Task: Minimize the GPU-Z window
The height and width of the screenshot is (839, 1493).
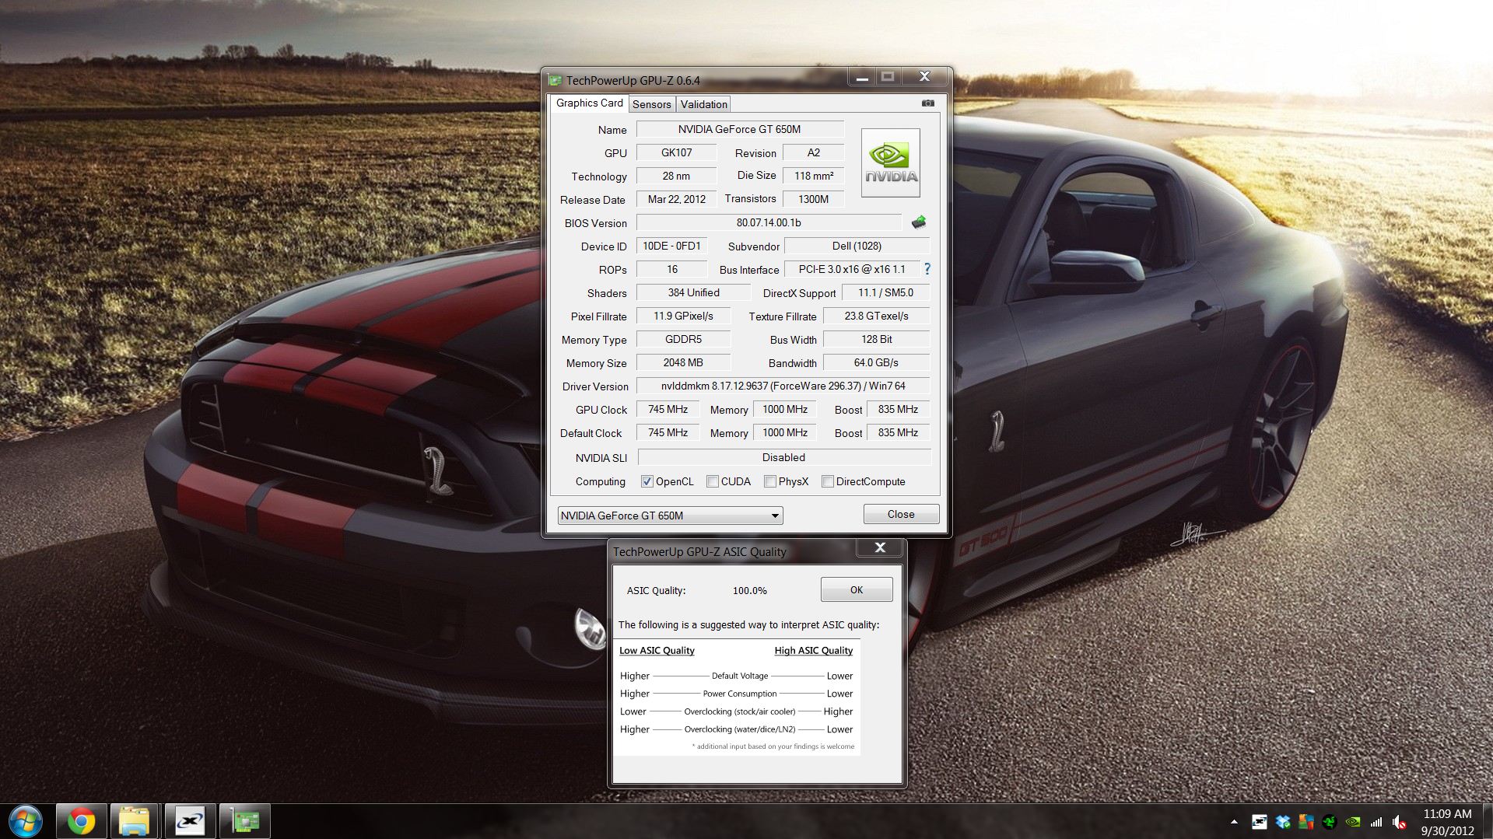Action: point(861,77)
